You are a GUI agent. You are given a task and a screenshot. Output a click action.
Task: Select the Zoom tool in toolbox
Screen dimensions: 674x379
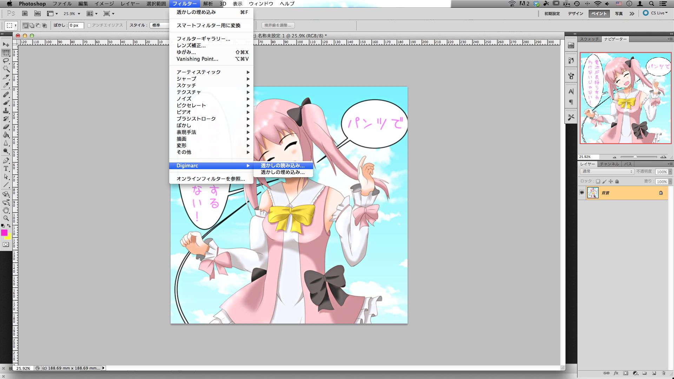click(x=6, y=218)
